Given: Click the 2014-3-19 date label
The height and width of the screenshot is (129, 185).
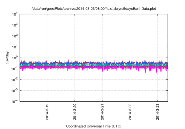Looking at the screenshot, I should [47, 112].
